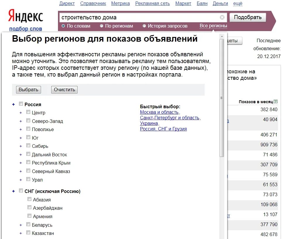
Task: Expand the Центр region node
Action: 20,113
